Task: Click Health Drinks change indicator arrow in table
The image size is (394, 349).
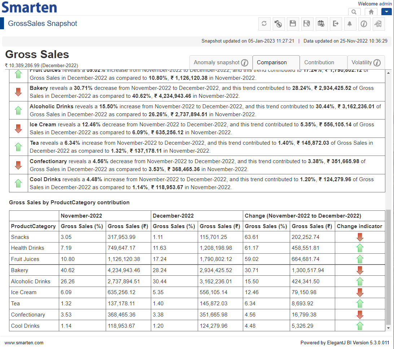Action: [x=360, y=248]
